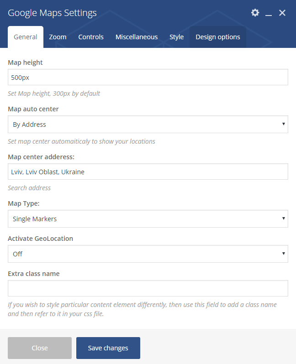The height and width of the screenshot is (364, 296).
Task: Click the Map center address field
Action: point(148,172)
